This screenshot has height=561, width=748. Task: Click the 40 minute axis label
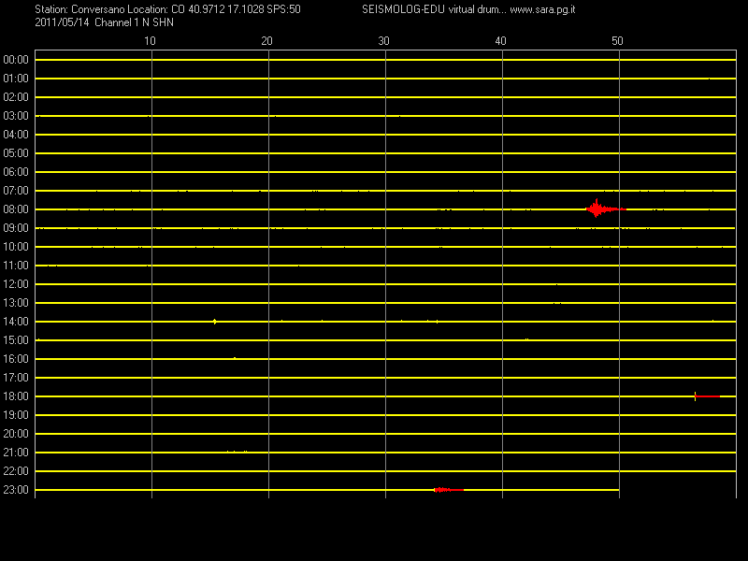coord(500,41)
